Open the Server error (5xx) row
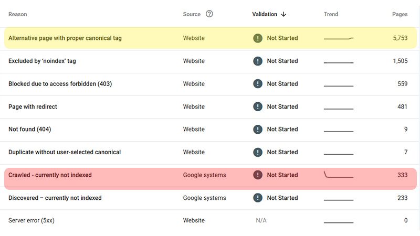 pyautogui.click(x=210, y=220)
